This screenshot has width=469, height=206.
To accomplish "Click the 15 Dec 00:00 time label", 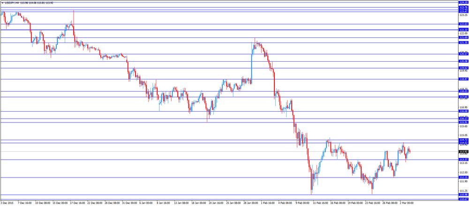I will pyautogui.click(x=59, y=203).
